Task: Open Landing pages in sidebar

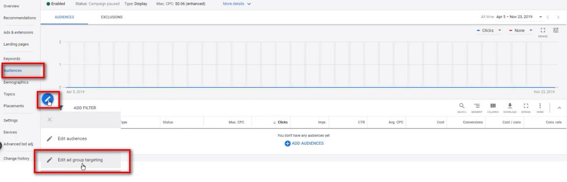Action: coord(16,45)
